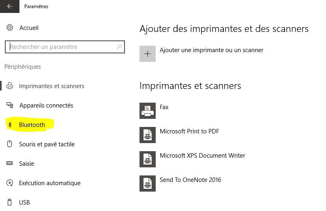Click the plus add printer icon
The width and height of the screenshot is (326, 211).
coord(148,54)
